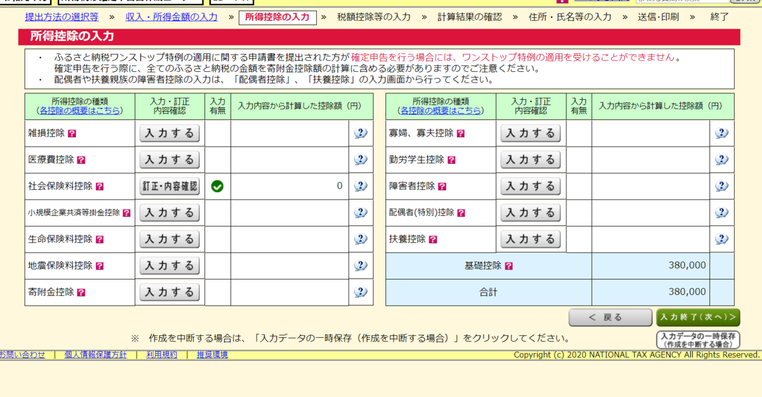
Task: Click green checkmark in 社会保険料控除 row
Action: coord(217,187)
